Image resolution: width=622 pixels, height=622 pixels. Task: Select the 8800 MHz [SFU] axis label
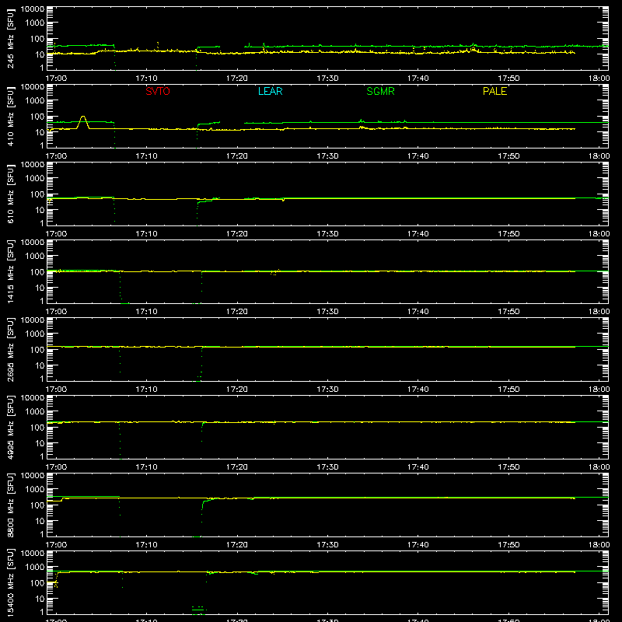(x=10, y=505)
